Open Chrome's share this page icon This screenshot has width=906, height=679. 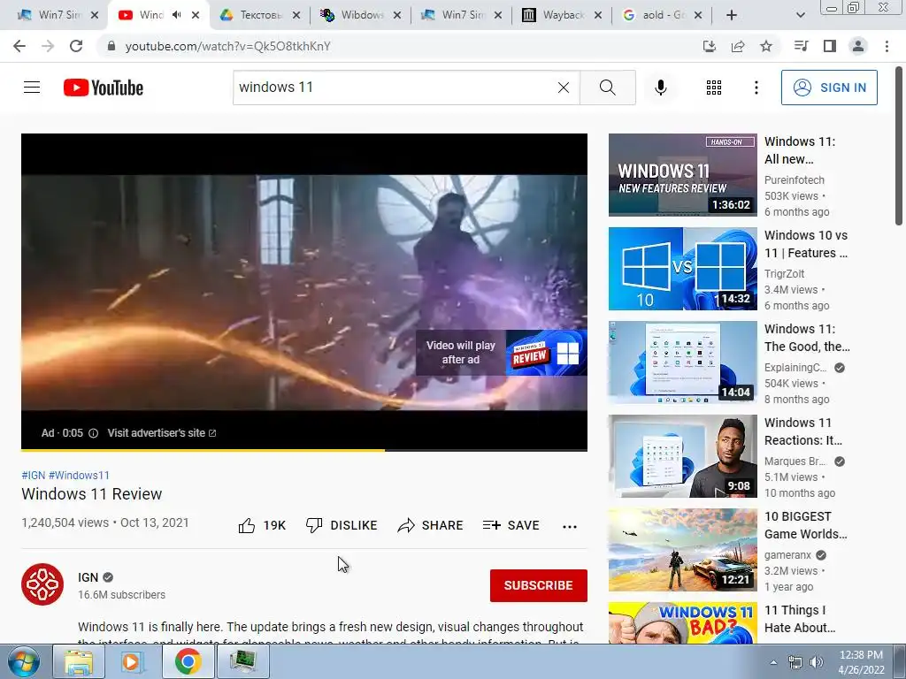tap(737, 46)
